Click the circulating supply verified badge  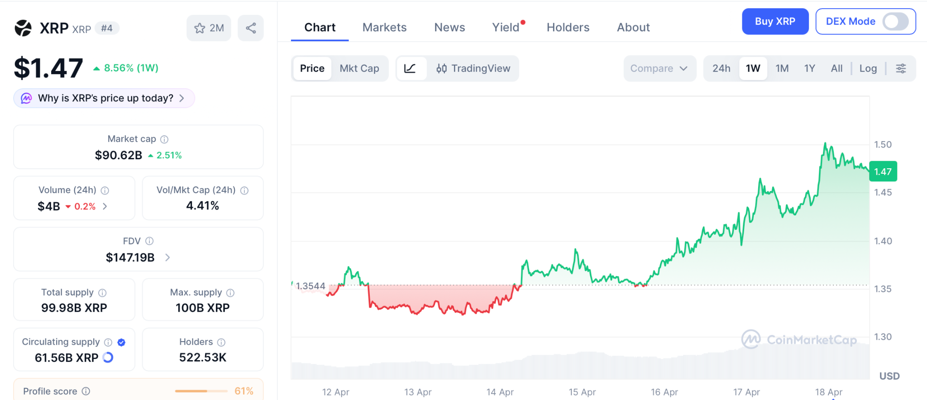click(121, 342)
